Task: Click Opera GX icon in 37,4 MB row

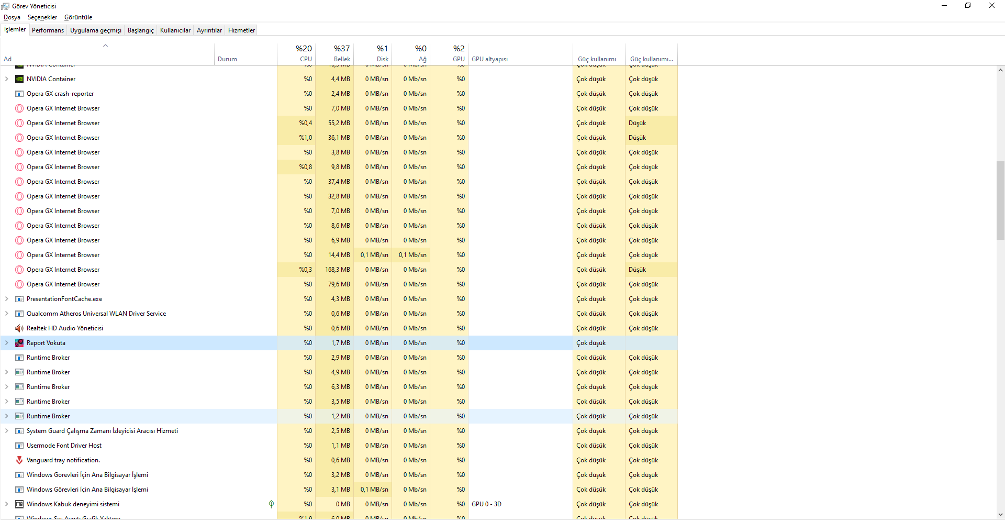Action: (19, 182)
